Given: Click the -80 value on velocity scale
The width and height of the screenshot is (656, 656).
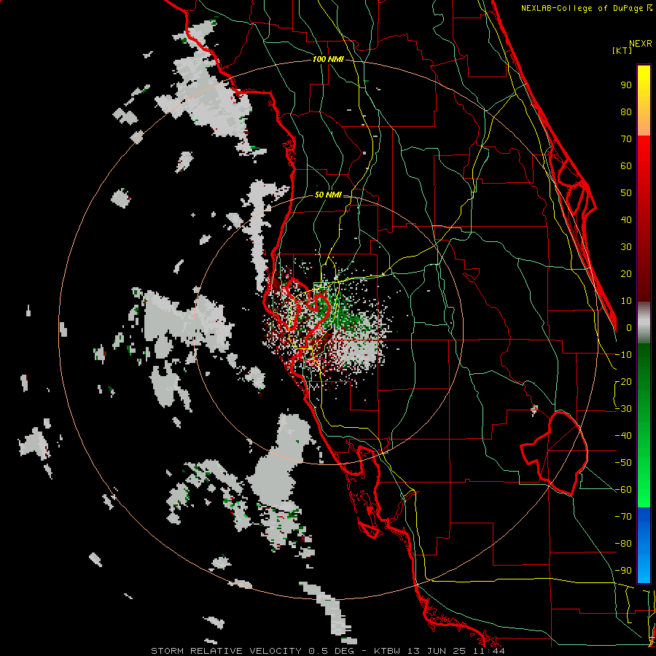Looking at the screenshot, I should 623,544.
